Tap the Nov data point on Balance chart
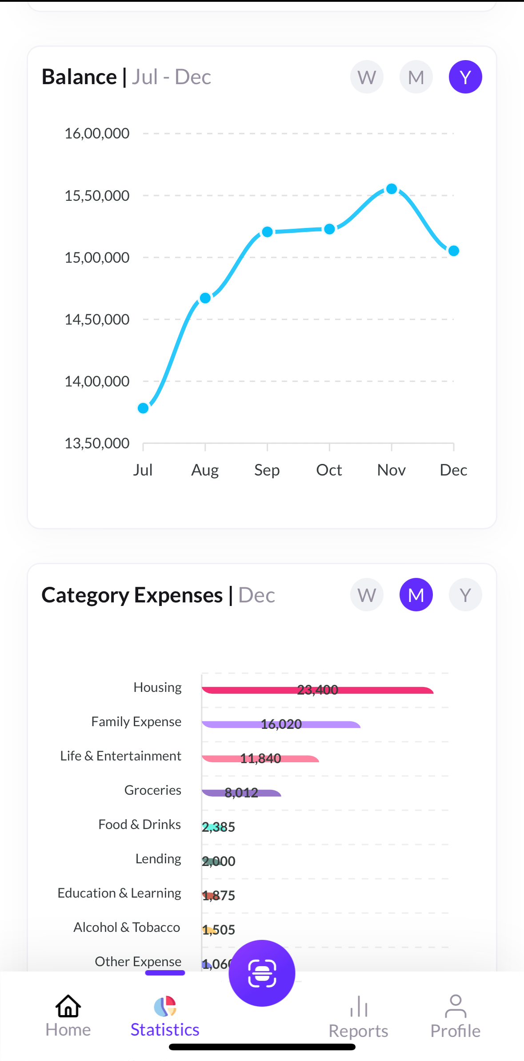This screenshot has width=524, height=1061. pos(392,189)
